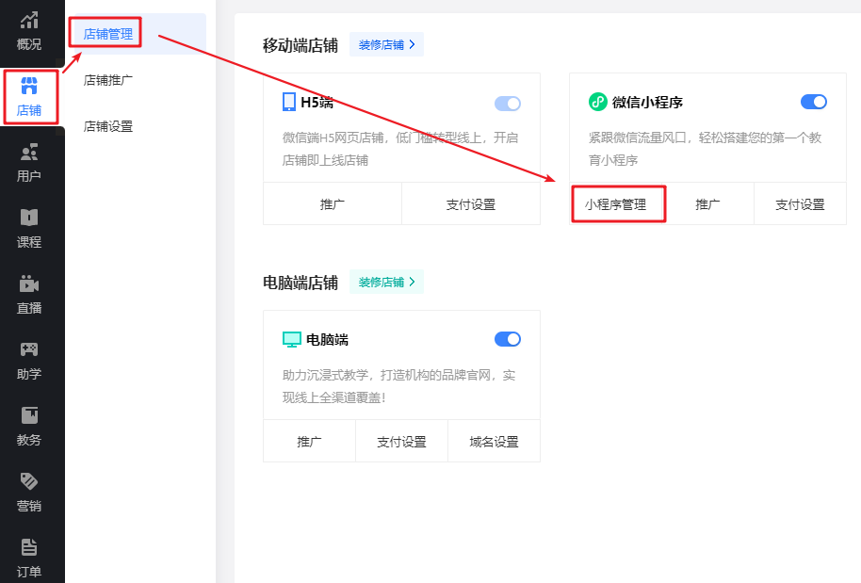Open 域名设置 under the 电脑端 card
Image resolution: width=861 pixels, height=583 pixels.
tap(495, 442)
